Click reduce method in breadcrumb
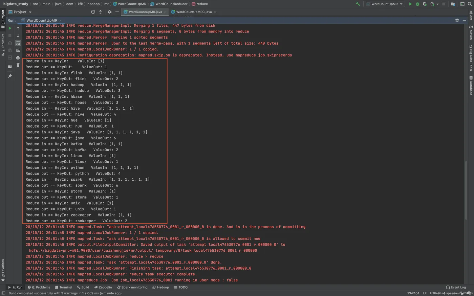 [200, 4]
